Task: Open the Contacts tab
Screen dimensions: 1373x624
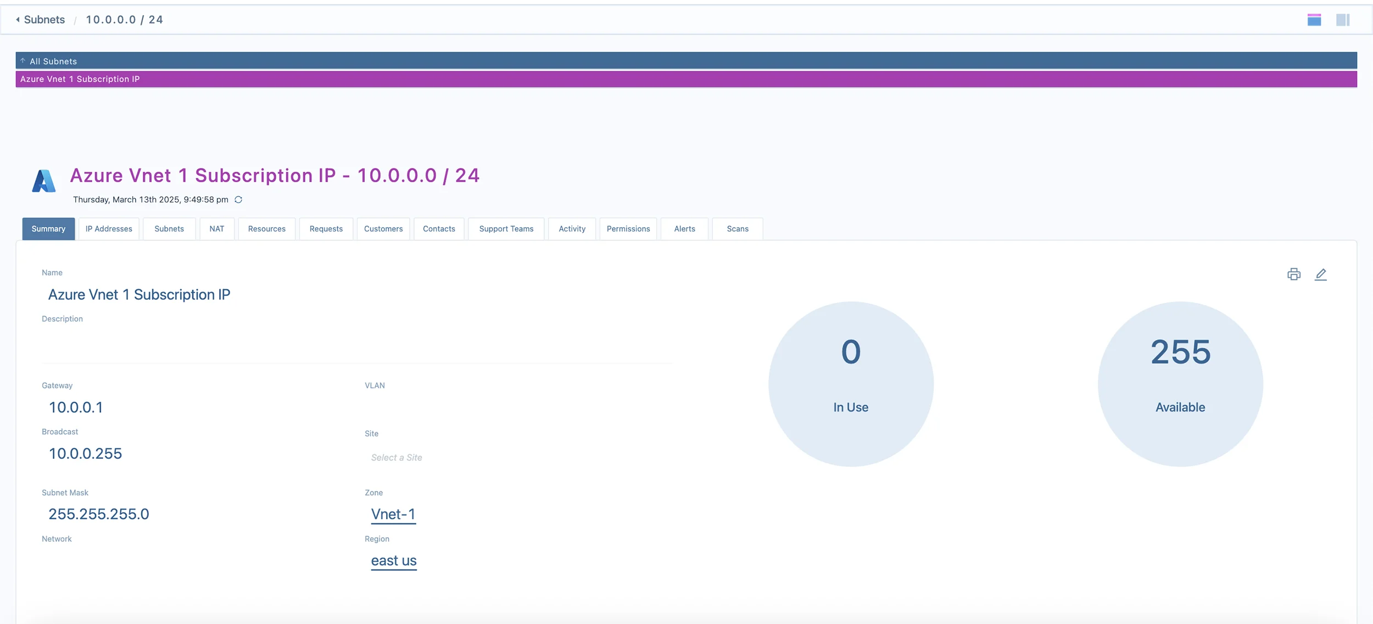Action: click(x=439, y=229)
